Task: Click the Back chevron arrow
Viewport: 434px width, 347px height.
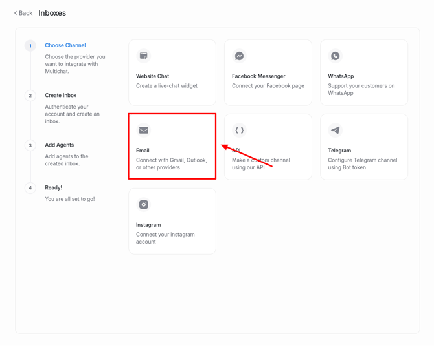Action: 16,13
